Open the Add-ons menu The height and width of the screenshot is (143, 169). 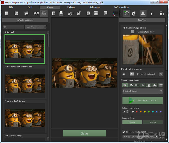pos(95,7)
